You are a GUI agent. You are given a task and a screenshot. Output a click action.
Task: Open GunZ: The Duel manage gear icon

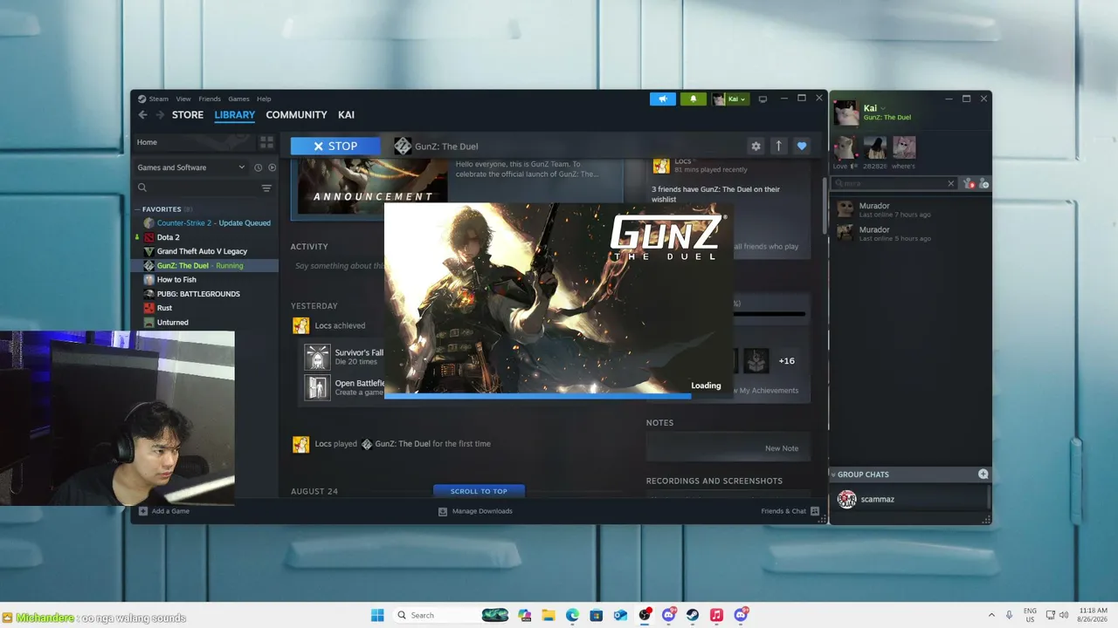click(x=756, y=146)
